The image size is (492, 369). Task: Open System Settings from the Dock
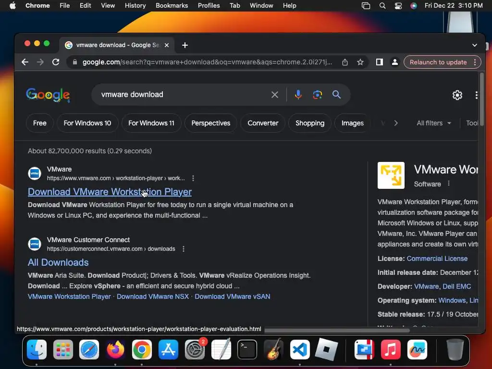[195, 349]
